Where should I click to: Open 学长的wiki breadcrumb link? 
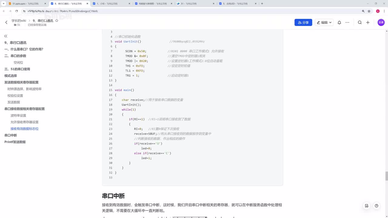(x=19, y=21)
